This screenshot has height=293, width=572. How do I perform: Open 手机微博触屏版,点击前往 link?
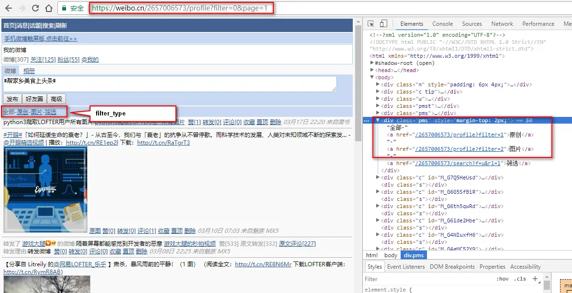pos(40,39)
